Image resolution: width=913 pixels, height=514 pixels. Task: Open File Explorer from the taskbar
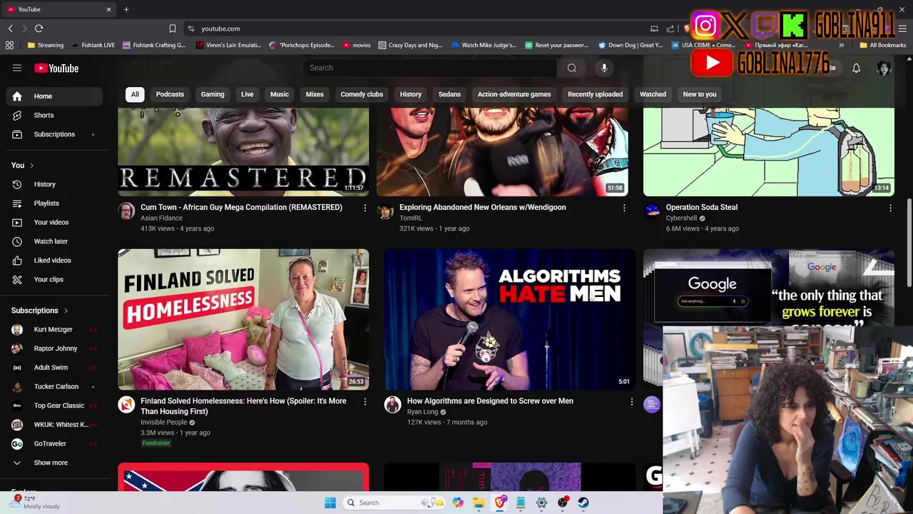479,503
